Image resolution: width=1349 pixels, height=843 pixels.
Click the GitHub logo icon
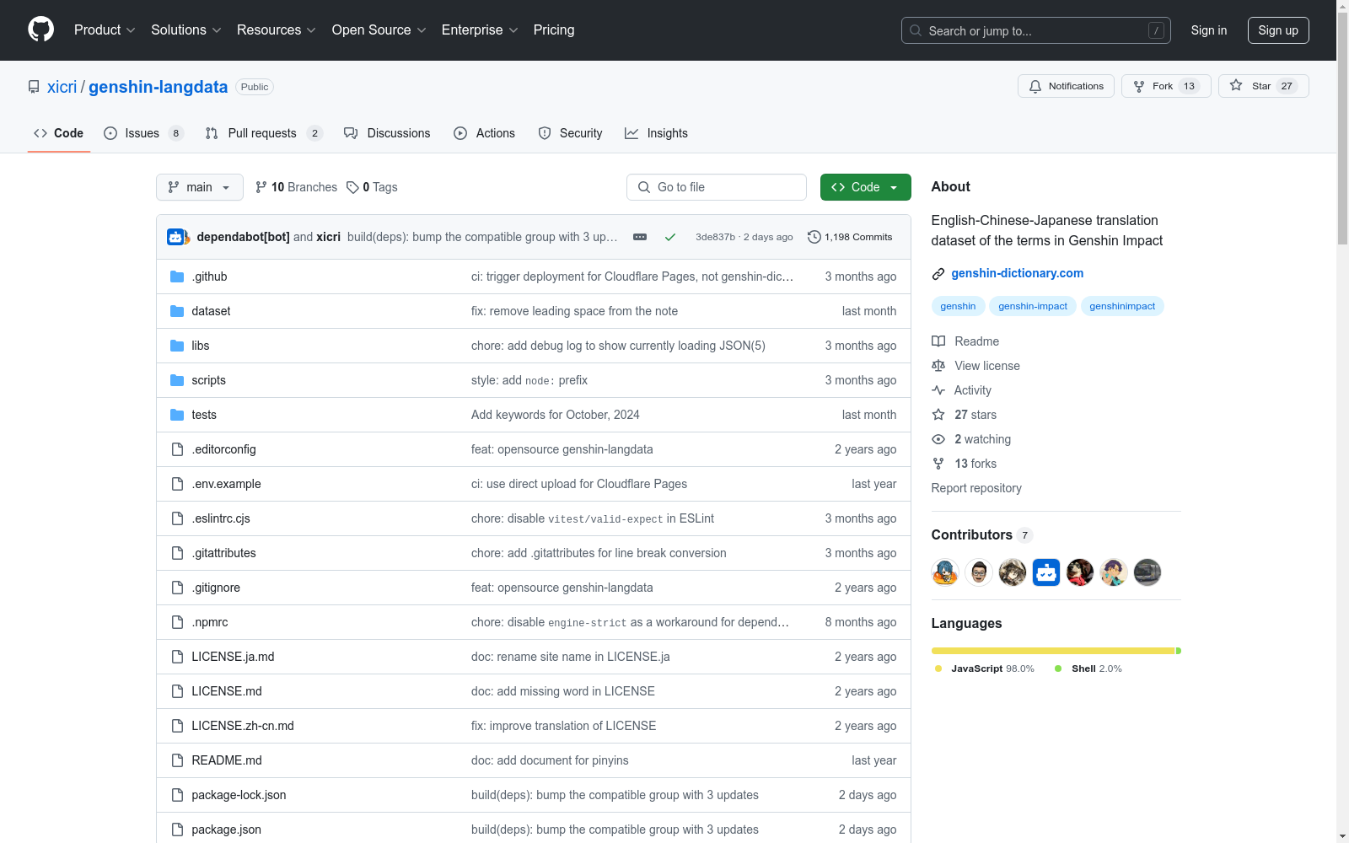[x=40, y=30]
